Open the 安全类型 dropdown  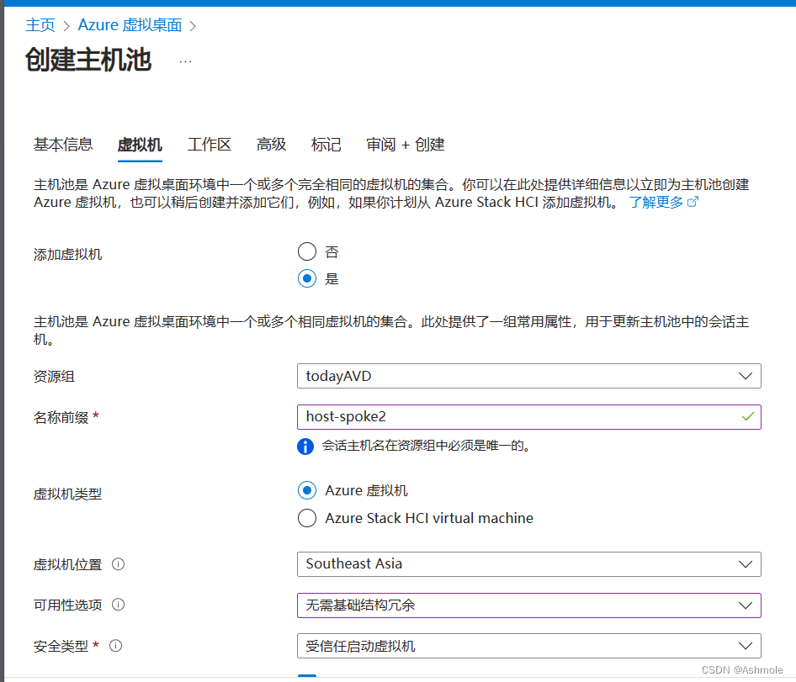click(x=529, y=646)
